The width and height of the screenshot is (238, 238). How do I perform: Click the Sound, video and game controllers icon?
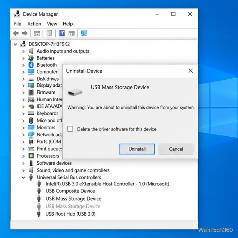[x=31, y=170]
